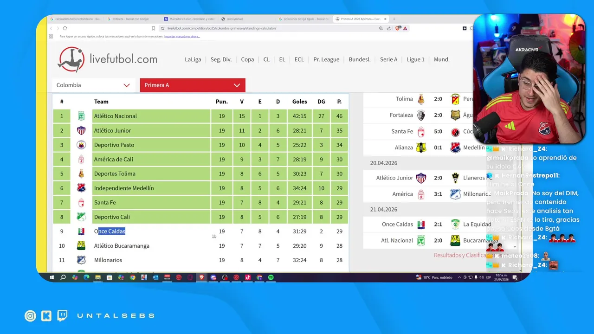
Task: Open the Ligue 1 menu item
Action: click(x=416, y=59)
